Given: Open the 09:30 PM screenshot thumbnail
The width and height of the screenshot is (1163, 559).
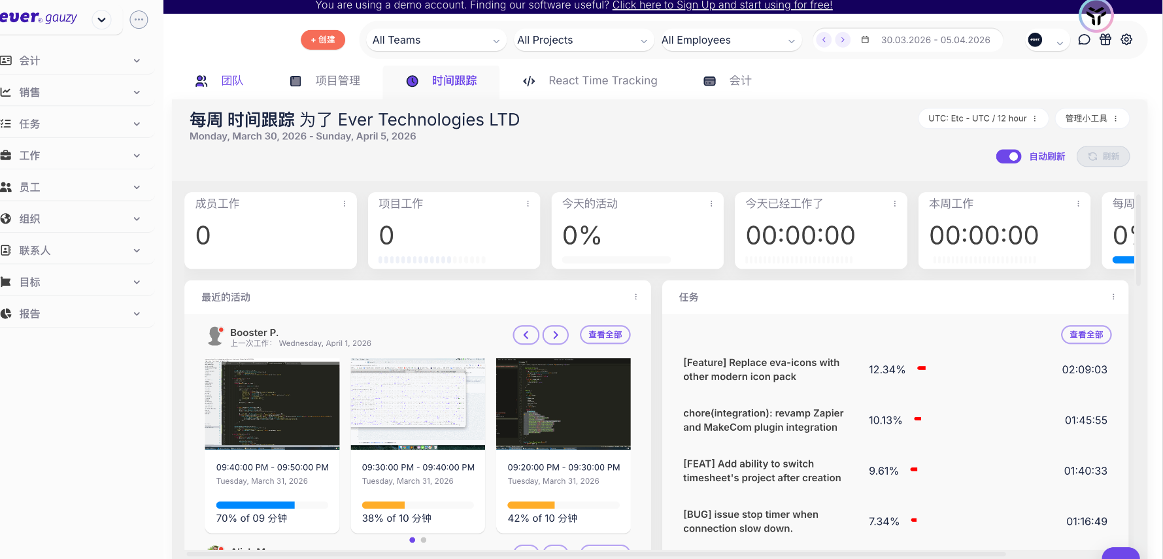Looking at the screenshot, I should (x=418, y=404).
